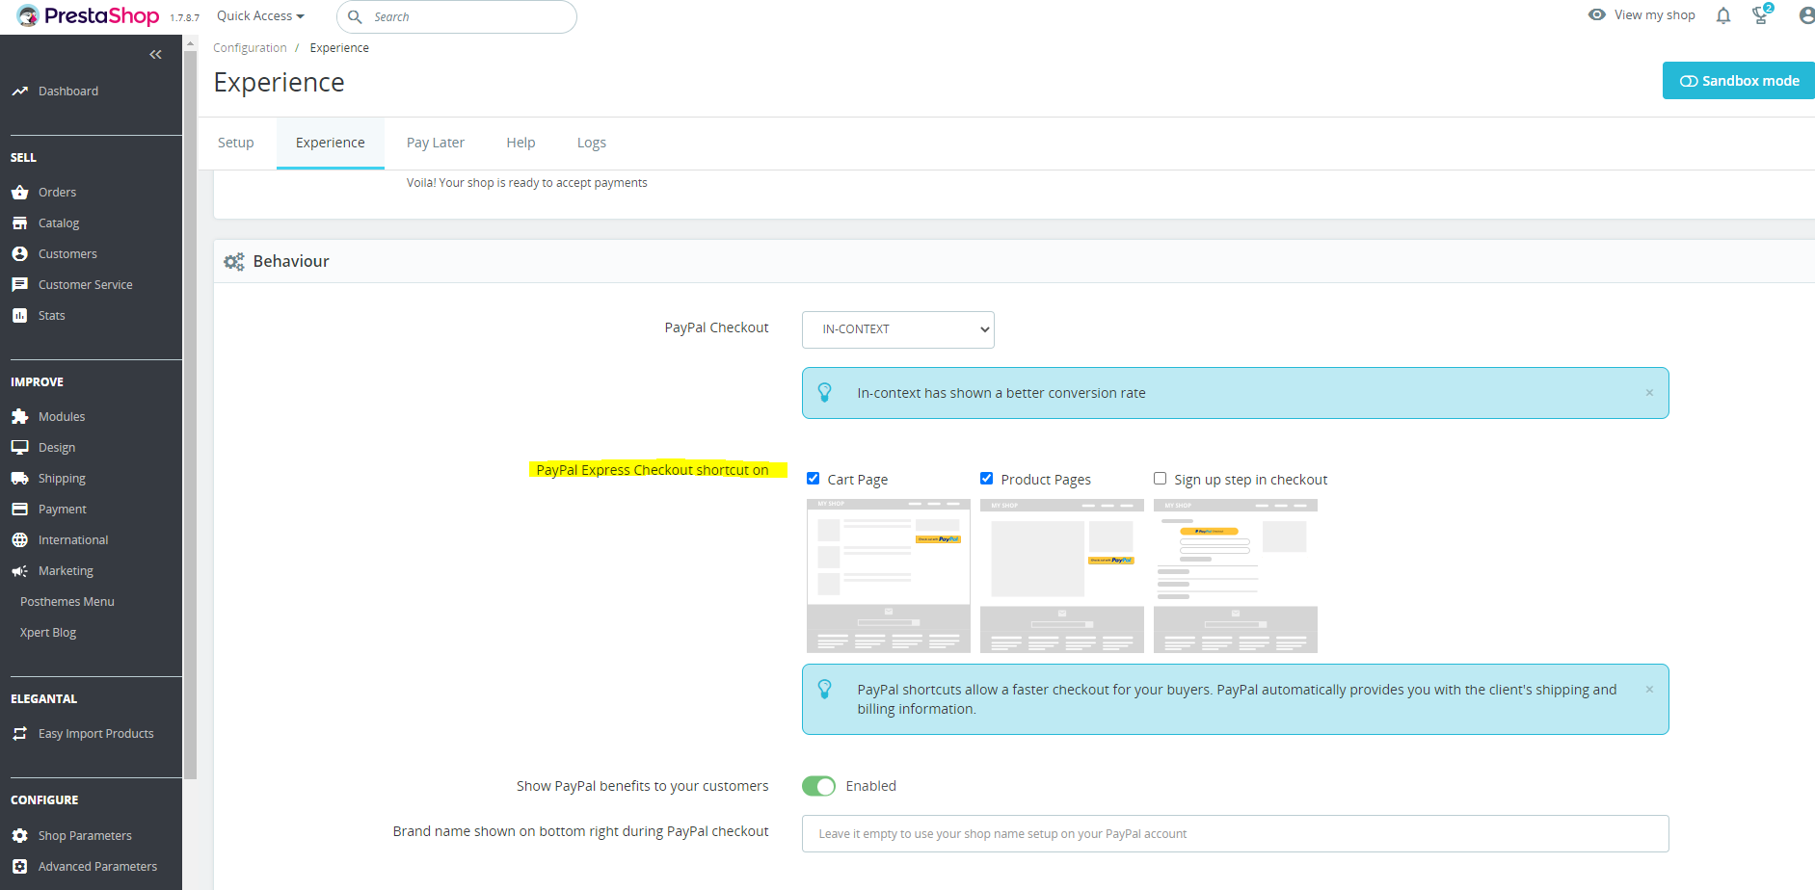Click the Stats bar chart icon
This screenshot has width=1815, height=890.
click(19, 316)
